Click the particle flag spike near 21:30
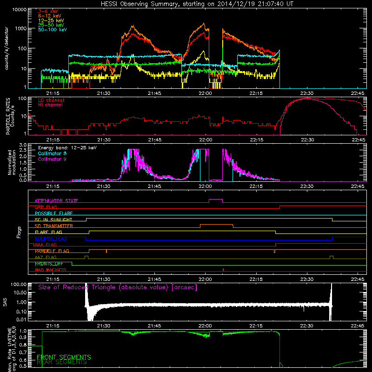The image size is (372, 372). click(106, 251)
